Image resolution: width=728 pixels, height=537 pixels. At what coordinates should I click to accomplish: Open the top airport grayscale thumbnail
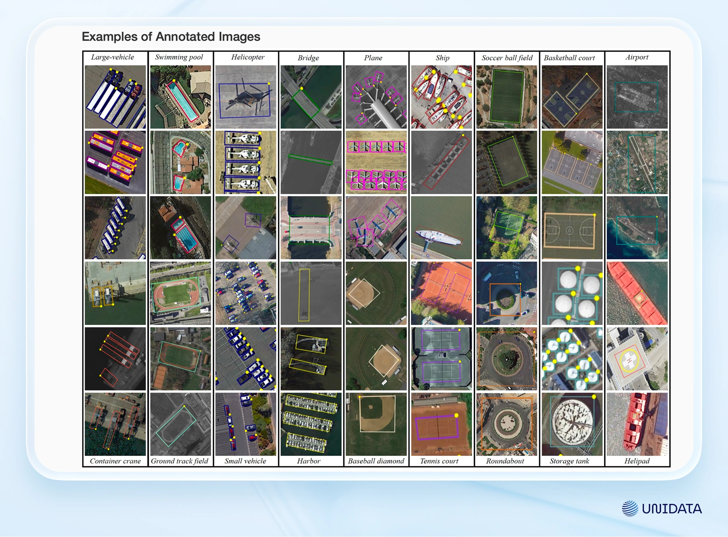tap(637, 97)
